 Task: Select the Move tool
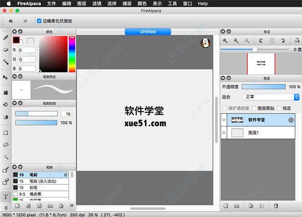[6, 77]
